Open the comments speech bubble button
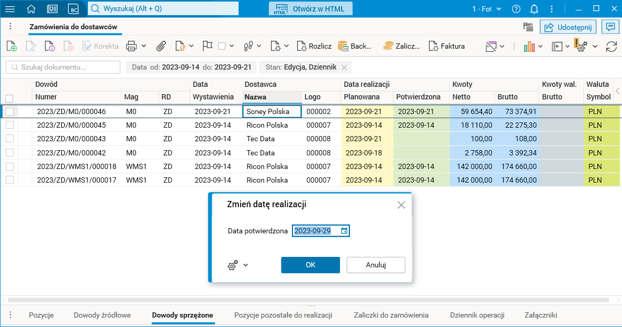The height and width of the screenshot is (327, 622). [610, 27]
